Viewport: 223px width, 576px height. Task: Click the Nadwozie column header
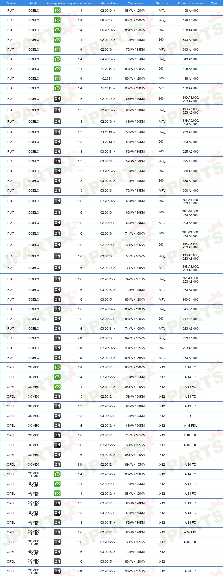tap(163, 3)
